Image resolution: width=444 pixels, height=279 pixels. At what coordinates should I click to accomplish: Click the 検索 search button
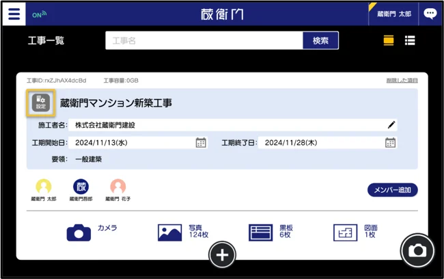[320, 41]
